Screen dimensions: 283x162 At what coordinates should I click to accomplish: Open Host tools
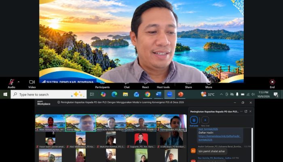tap(163, 86)
